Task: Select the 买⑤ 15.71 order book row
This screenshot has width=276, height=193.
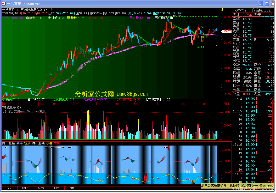Action: (x=253, y=61)
